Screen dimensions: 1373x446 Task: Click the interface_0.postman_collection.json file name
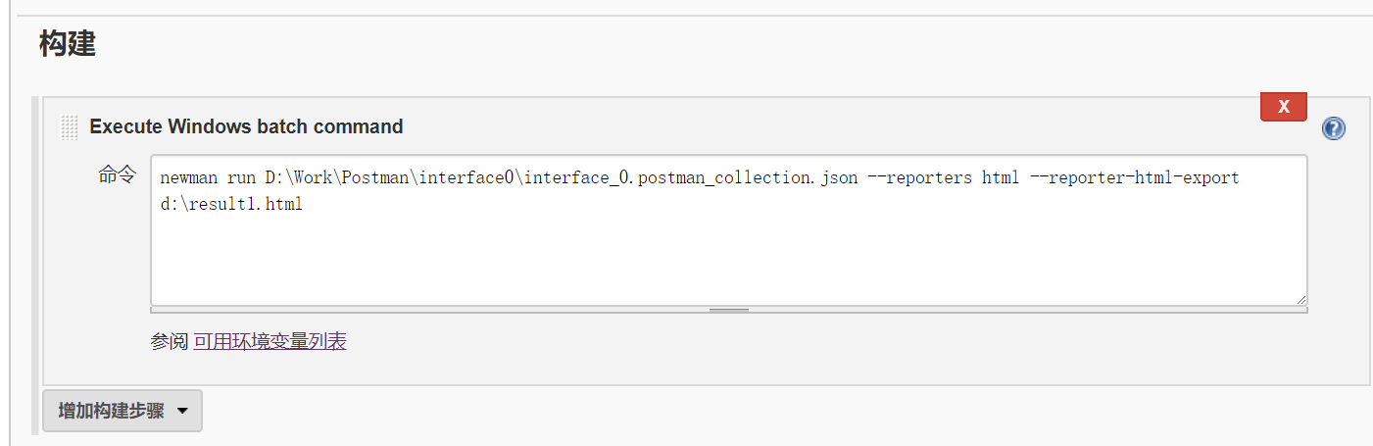[x=691, y=178]
